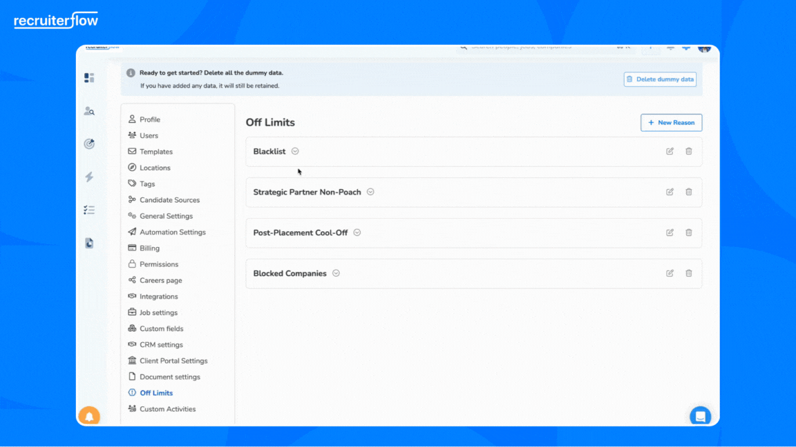This screenshot has width=796, height=447.
Task: Expand Strategic Partner Non-Poach chevron
Action: tap(370, 192)
